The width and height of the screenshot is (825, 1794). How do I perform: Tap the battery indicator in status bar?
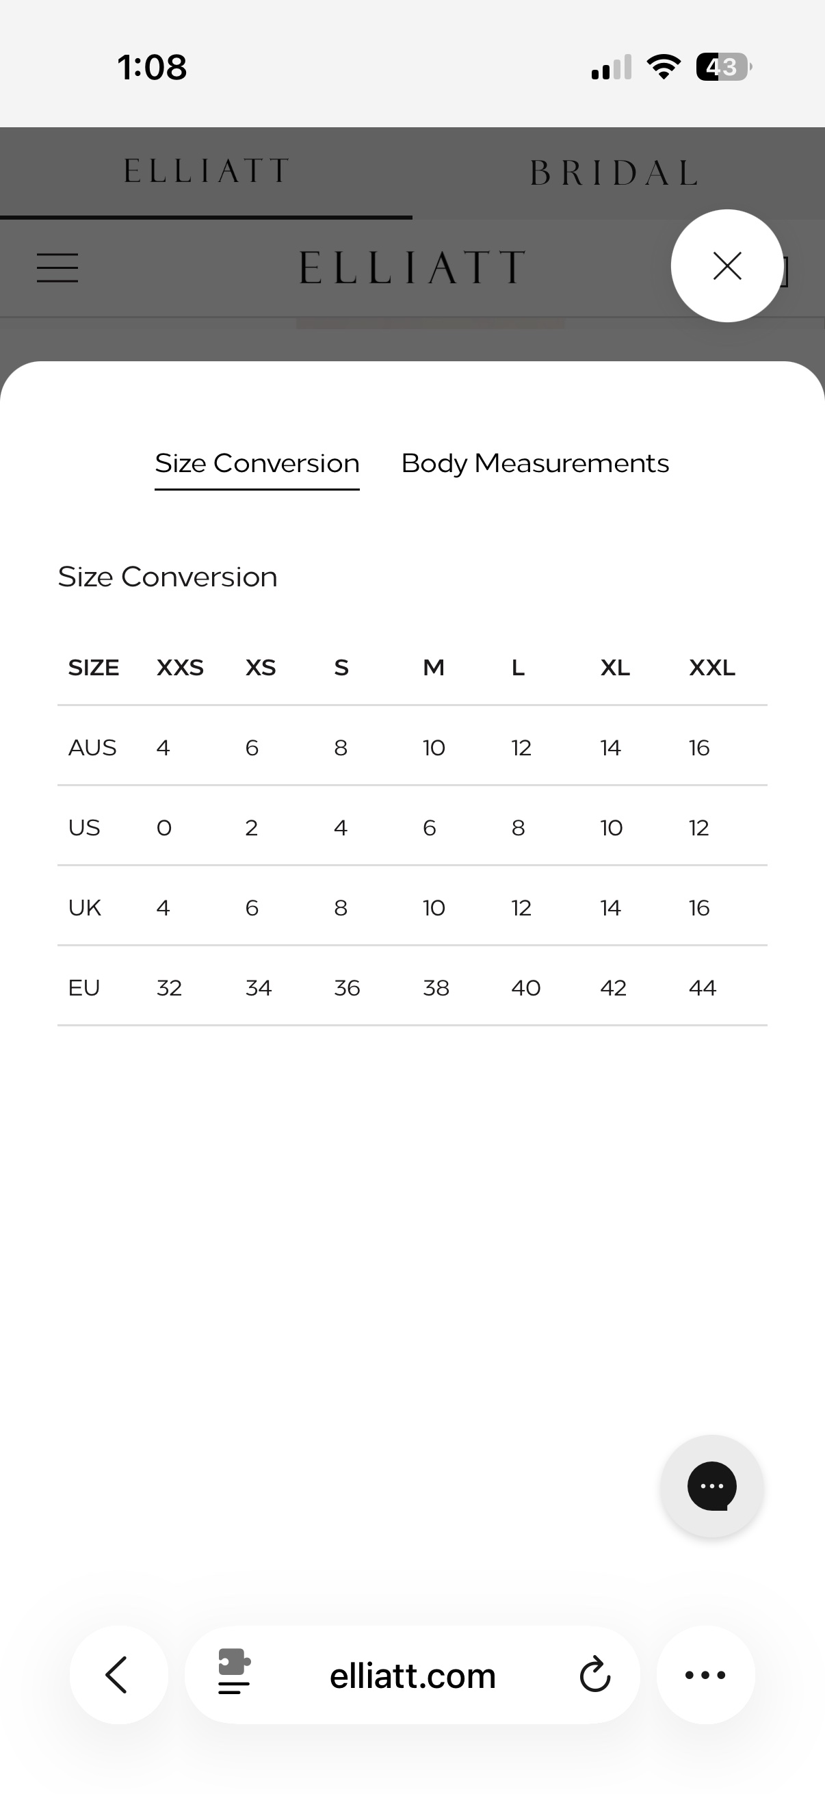point(724,67)
